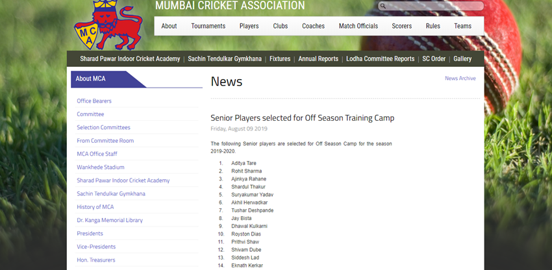
Task: Open the Scorers menu item
Action: click(x=401, y=26)
